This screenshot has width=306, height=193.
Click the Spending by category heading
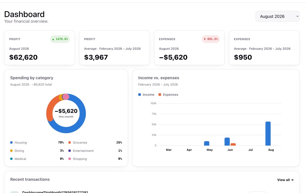32,78
